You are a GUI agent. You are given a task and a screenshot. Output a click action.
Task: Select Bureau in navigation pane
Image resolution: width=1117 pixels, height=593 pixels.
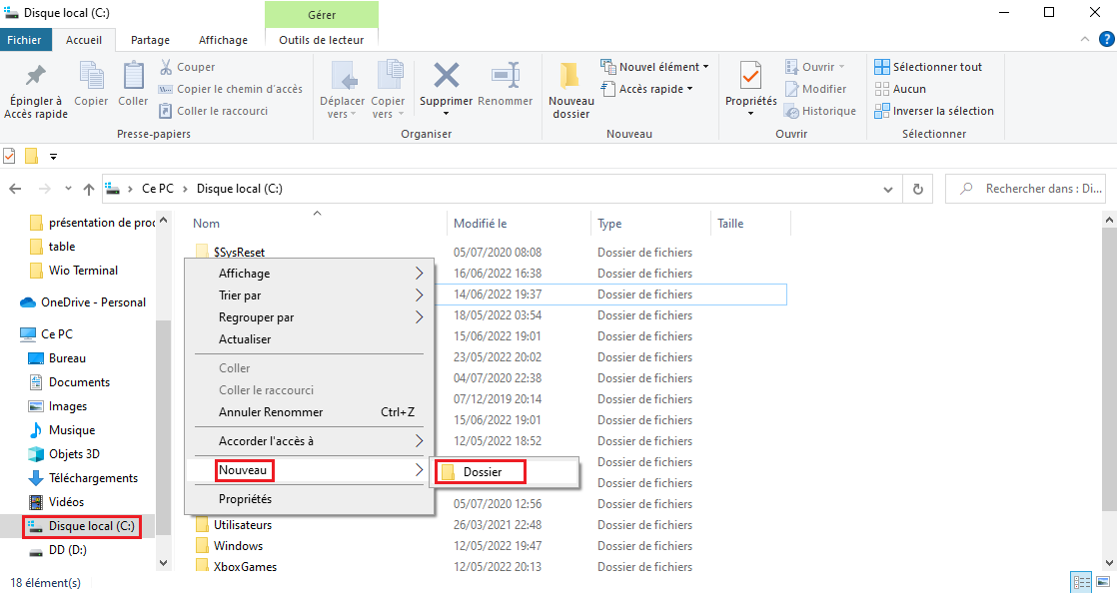pos(67,358)
